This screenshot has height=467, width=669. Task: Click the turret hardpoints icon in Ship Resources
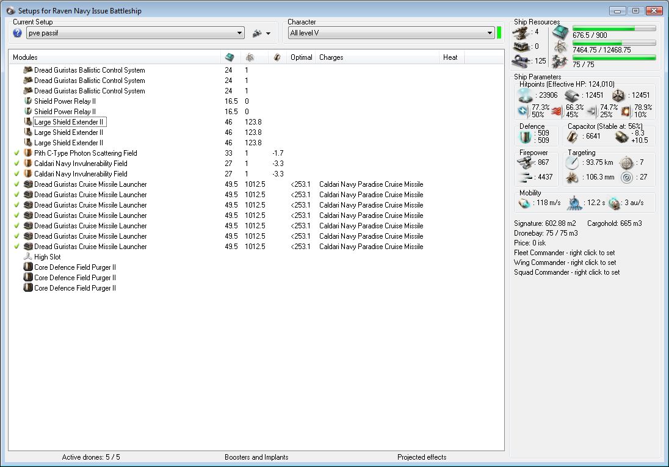(521, 32)
